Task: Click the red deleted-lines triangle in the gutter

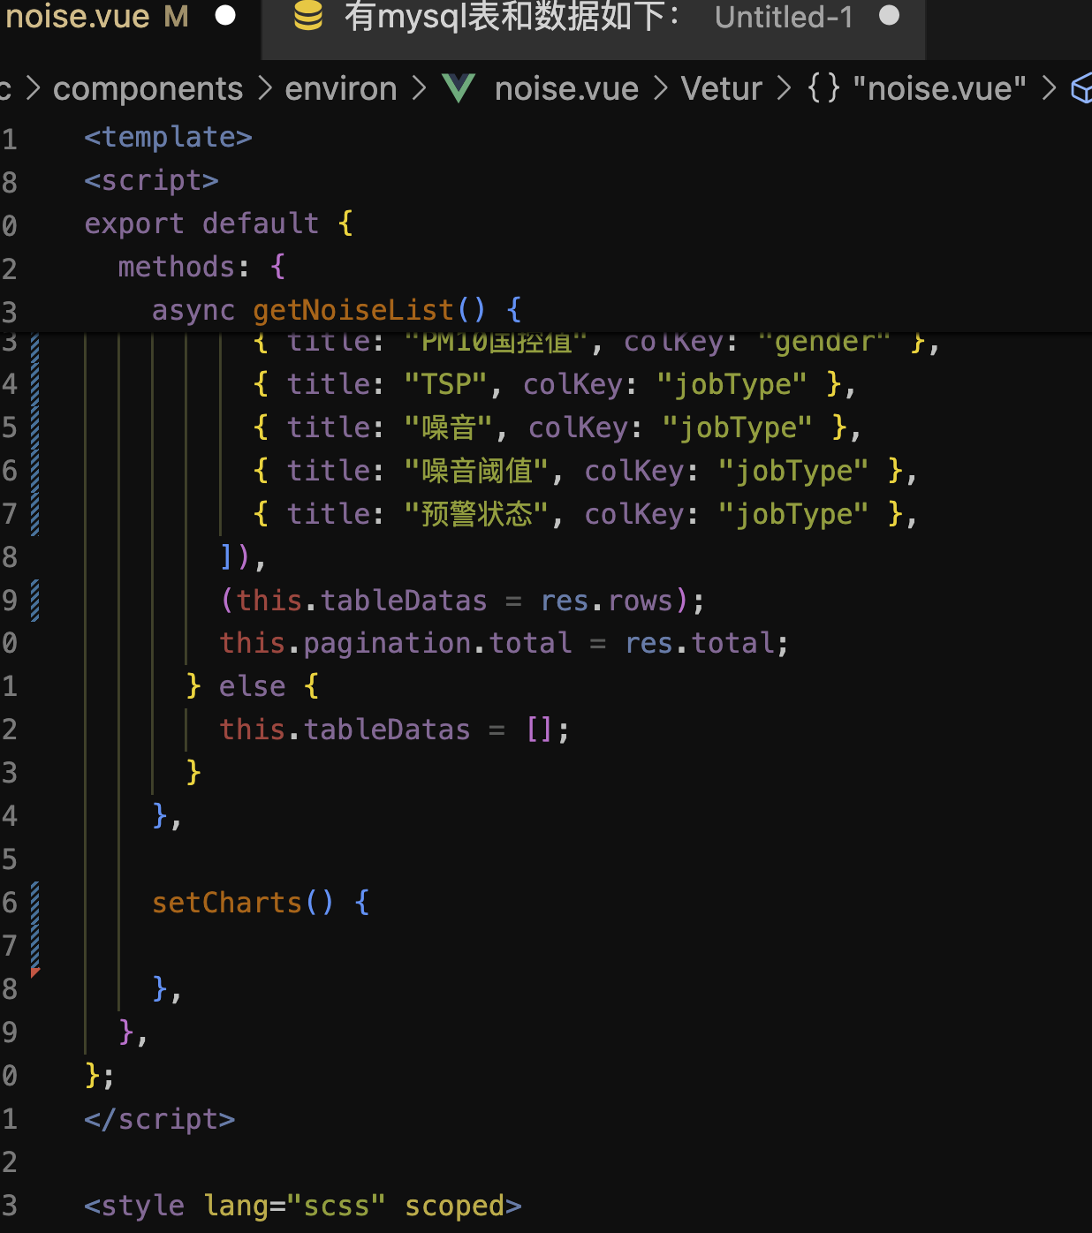Action: click(x=35, y=972)
